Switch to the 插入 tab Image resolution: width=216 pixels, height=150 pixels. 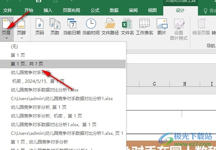pyautogui.click(x=48, y=10)
